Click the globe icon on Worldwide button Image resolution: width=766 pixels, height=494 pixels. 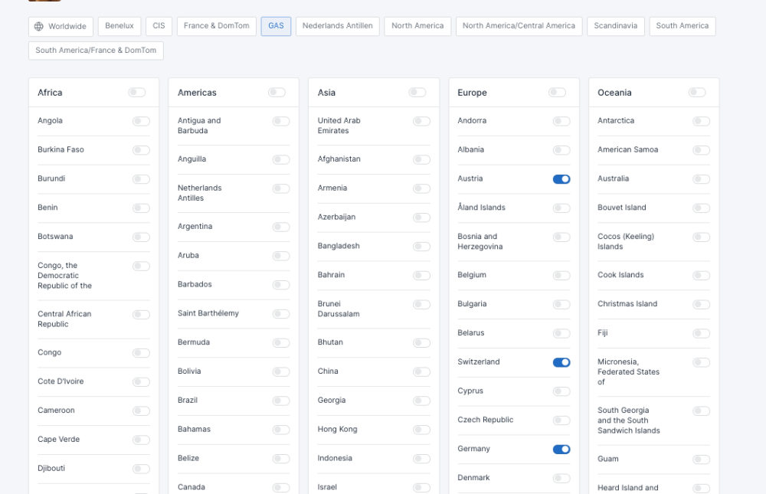pos(38,26)
